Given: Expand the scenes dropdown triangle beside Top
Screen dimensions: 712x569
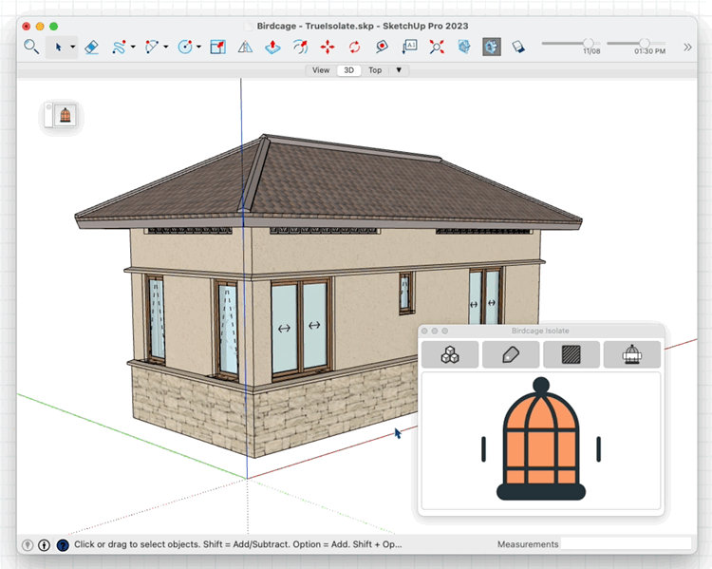Looking at the screenshot, I should pyautogui.click(x=399, y=70).
